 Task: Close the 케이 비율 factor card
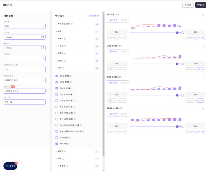click(x=203, y=15)
